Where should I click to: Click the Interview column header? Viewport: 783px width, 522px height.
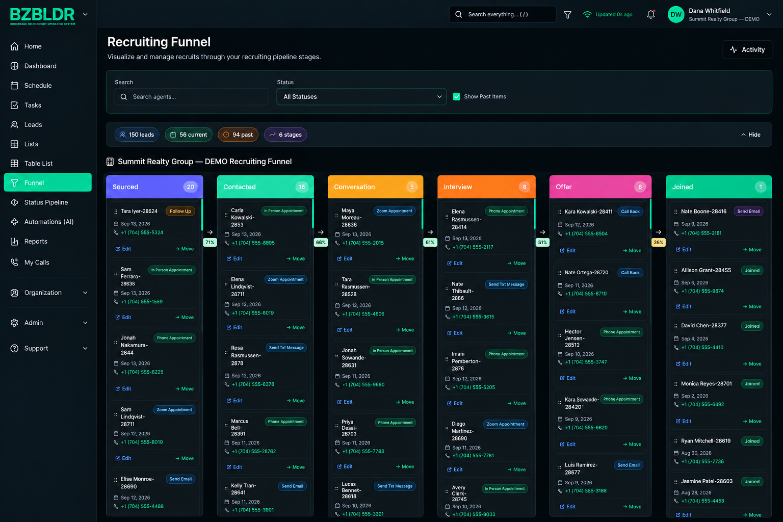coord(486,187)
